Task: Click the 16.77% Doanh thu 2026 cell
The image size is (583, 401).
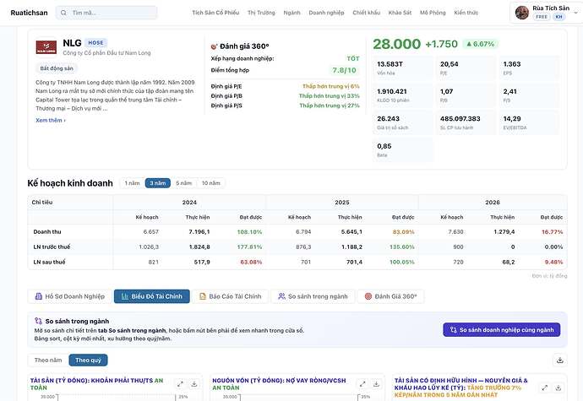Action: tap(552, 232)
